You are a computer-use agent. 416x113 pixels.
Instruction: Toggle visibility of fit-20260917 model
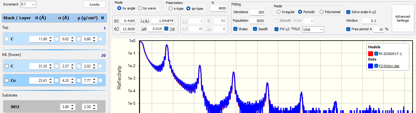(x=376, y=54)
